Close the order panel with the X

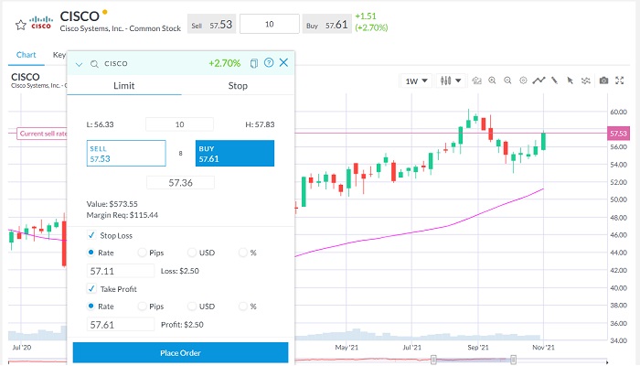(x=283, y=62)
